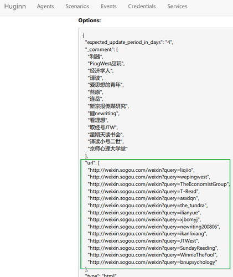This screenshot has width=233, height=277.
Task: Click the "url" key line
Action: [x=92, y=163]
